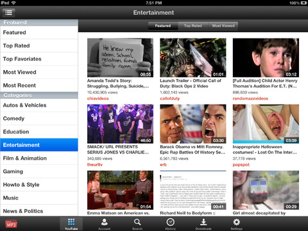Open the Autos & Vehicles category
308x231 pixels.
click(39, 105)
